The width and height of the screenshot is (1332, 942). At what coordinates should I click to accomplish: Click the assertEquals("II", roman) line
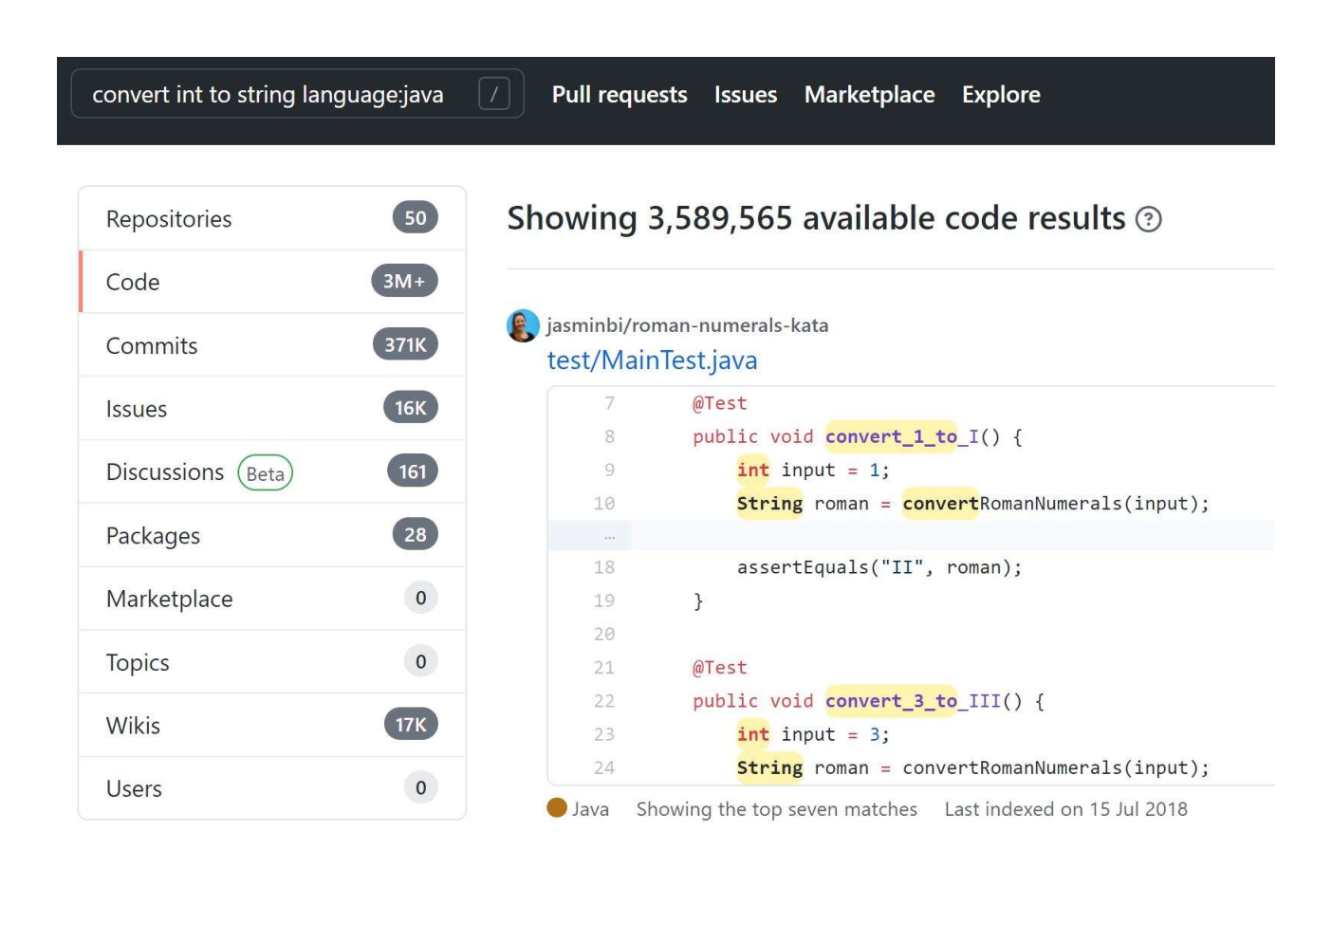879,567
